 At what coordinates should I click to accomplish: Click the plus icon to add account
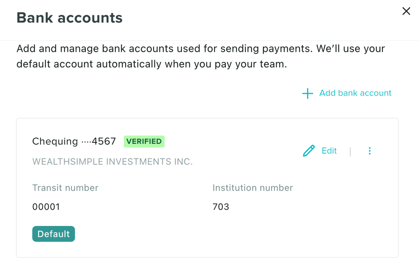click(308, 94)
